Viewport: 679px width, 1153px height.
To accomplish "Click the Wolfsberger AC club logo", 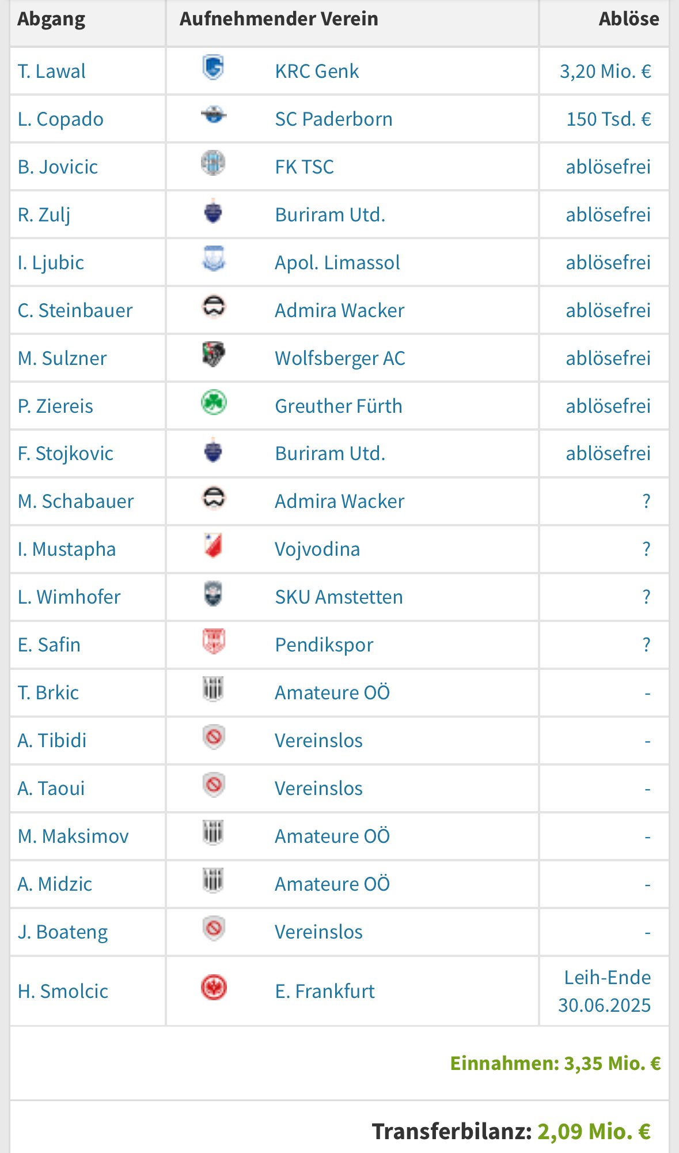I will pyautogui.click(x=213, y=355).
